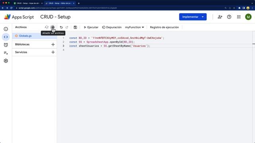255x143 pixels.
Task: Reload the browser page
Action: pyautogui.click(x=11, y=8)
